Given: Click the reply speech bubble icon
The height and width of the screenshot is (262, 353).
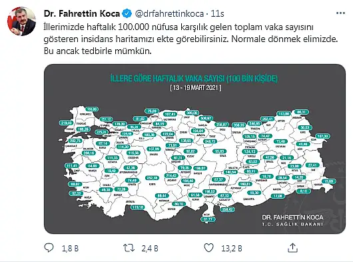Looking at the screenshot, I should 49,248.
